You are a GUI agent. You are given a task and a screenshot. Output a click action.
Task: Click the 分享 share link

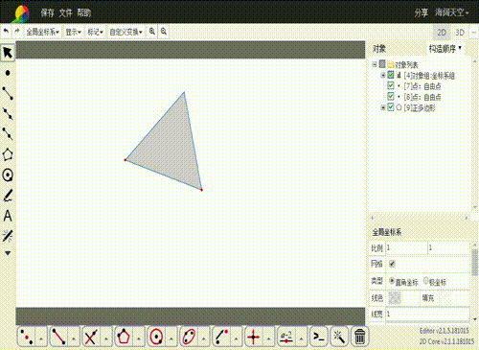[x=421, y=12]
